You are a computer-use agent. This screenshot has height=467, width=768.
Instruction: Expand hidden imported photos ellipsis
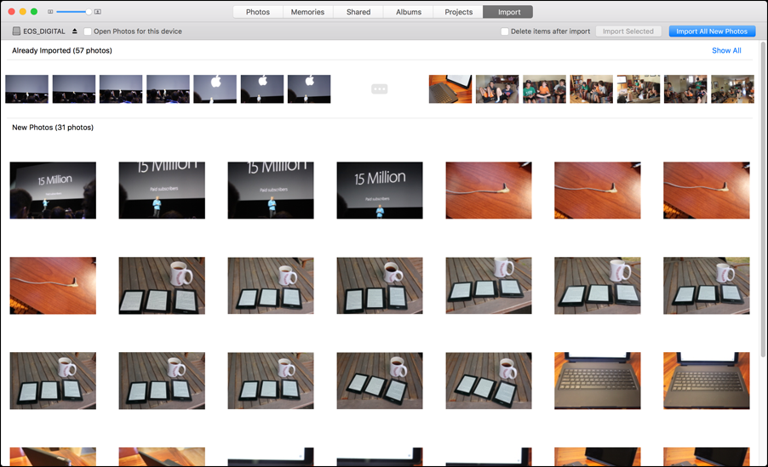coord(379,89)
